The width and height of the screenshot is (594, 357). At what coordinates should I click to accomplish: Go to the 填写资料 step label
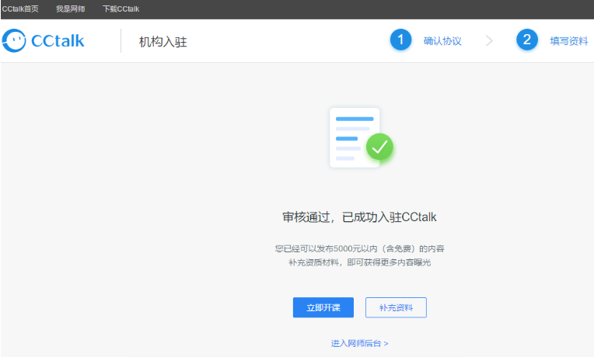[x=569, y=41]
